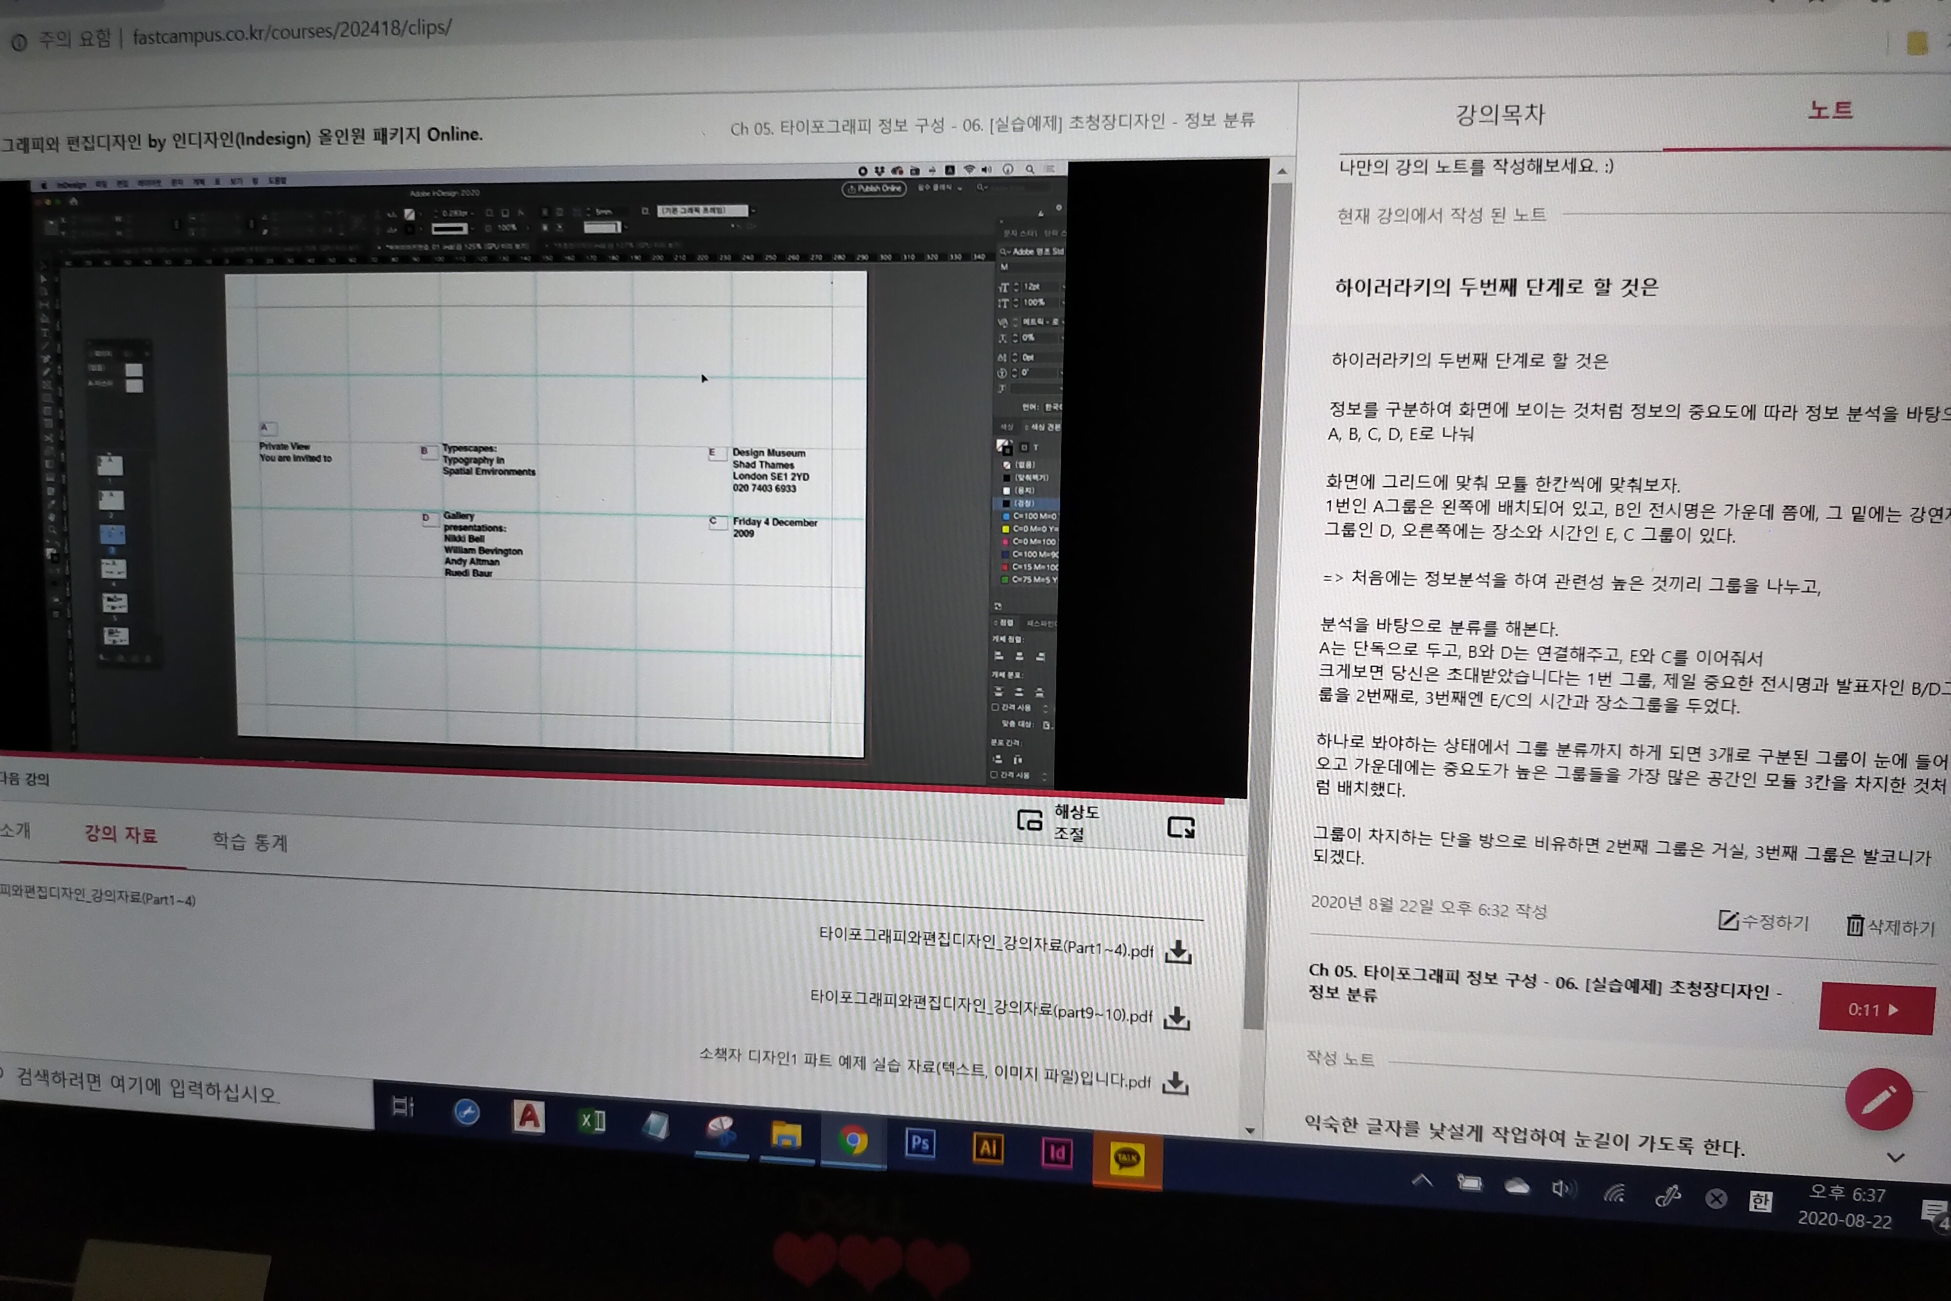Click the 해상도 조절 resolution icon
Viewport: 1951px width, 1301px height.
click(1029, 820)
